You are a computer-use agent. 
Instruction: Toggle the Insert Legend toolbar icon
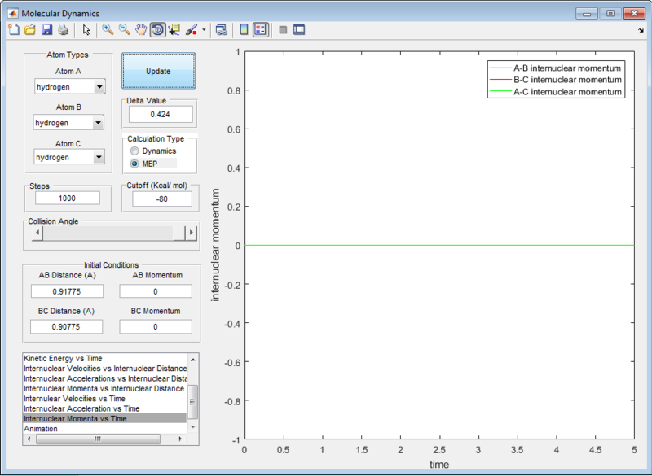tap(261, 30)
